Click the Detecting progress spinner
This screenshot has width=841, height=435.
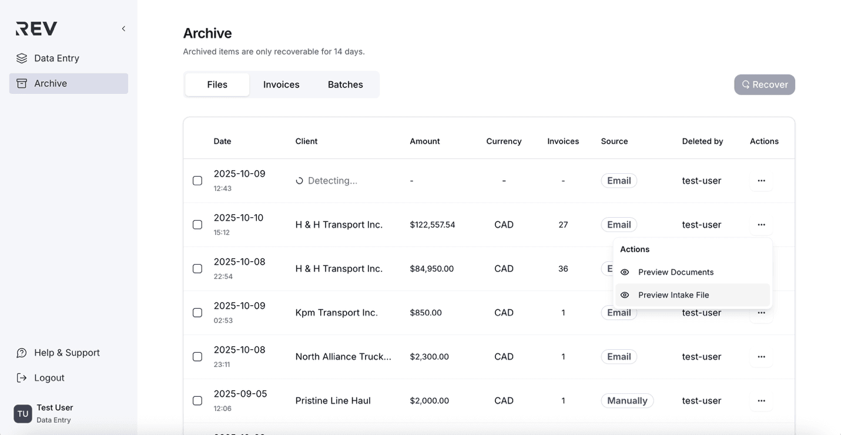(300, 180)
